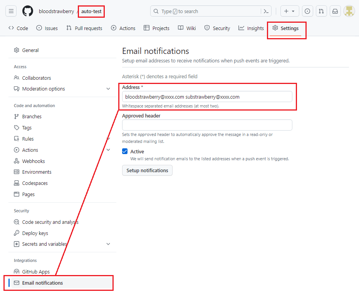
Task: Open pull requests icon in header
Action: pyautogui.click(x=321, y=11)
